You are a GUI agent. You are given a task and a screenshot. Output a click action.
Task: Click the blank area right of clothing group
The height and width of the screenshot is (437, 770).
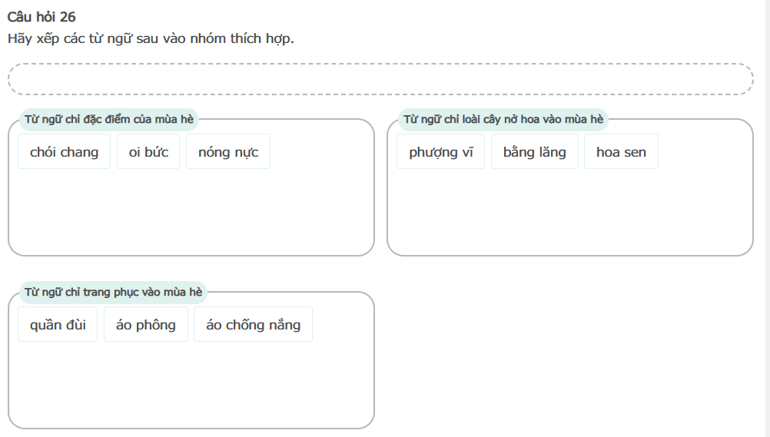point(569,353)
